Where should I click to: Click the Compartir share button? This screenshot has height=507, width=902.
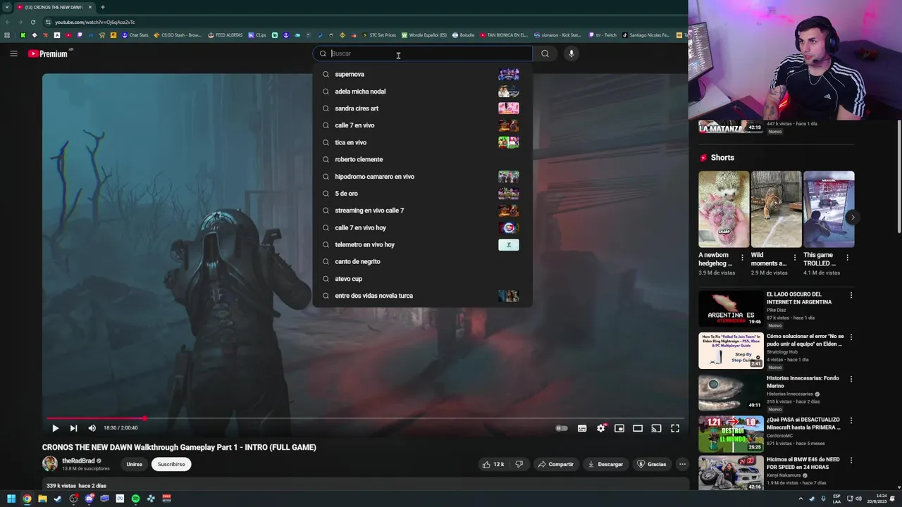point(555,464)
